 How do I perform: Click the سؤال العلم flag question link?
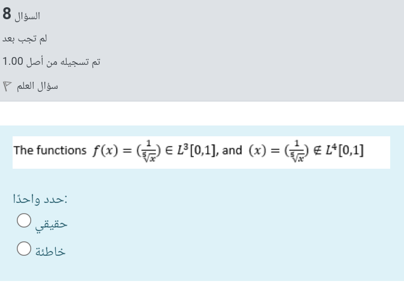coord(37,86)
